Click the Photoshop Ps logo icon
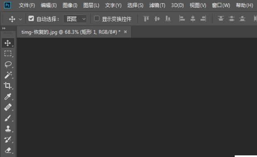Image resolution: width=257 pixels, height=157 pixels. [x=7, y=5]
